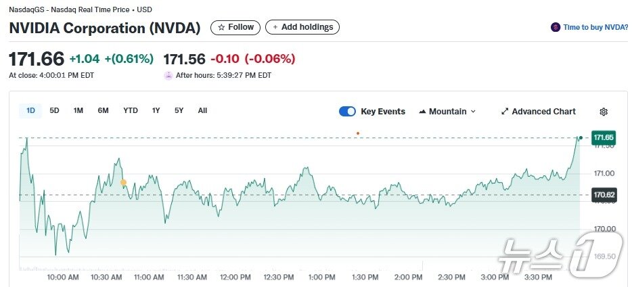Click the After hours moon icon

[x=168, y=75]
